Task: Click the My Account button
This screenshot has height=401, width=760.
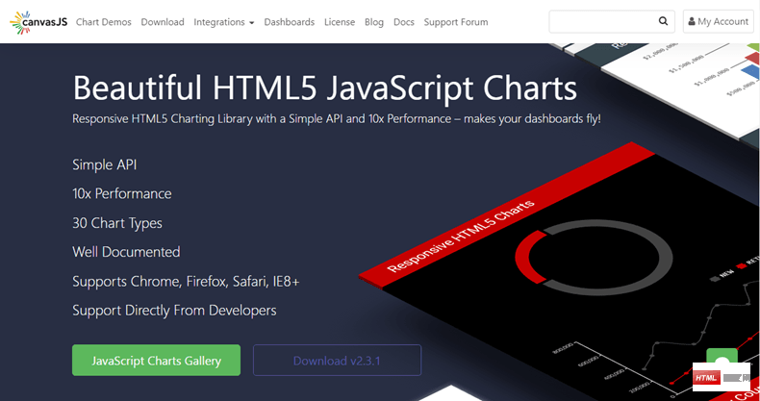Action: point(719,21)
